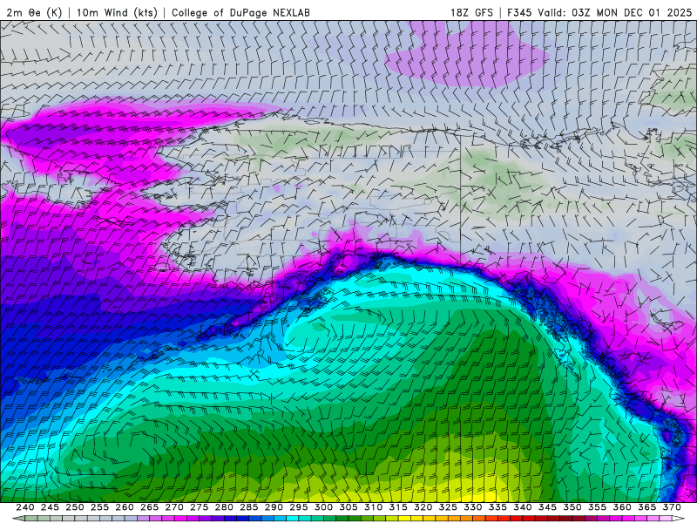Click the 315 legend label

398,507
